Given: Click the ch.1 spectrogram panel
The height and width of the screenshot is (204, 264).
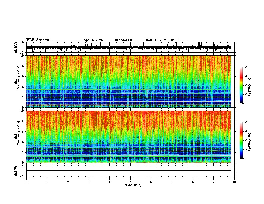Looking at the screenshot, I should pyautogui.click(x=129, y=81).
